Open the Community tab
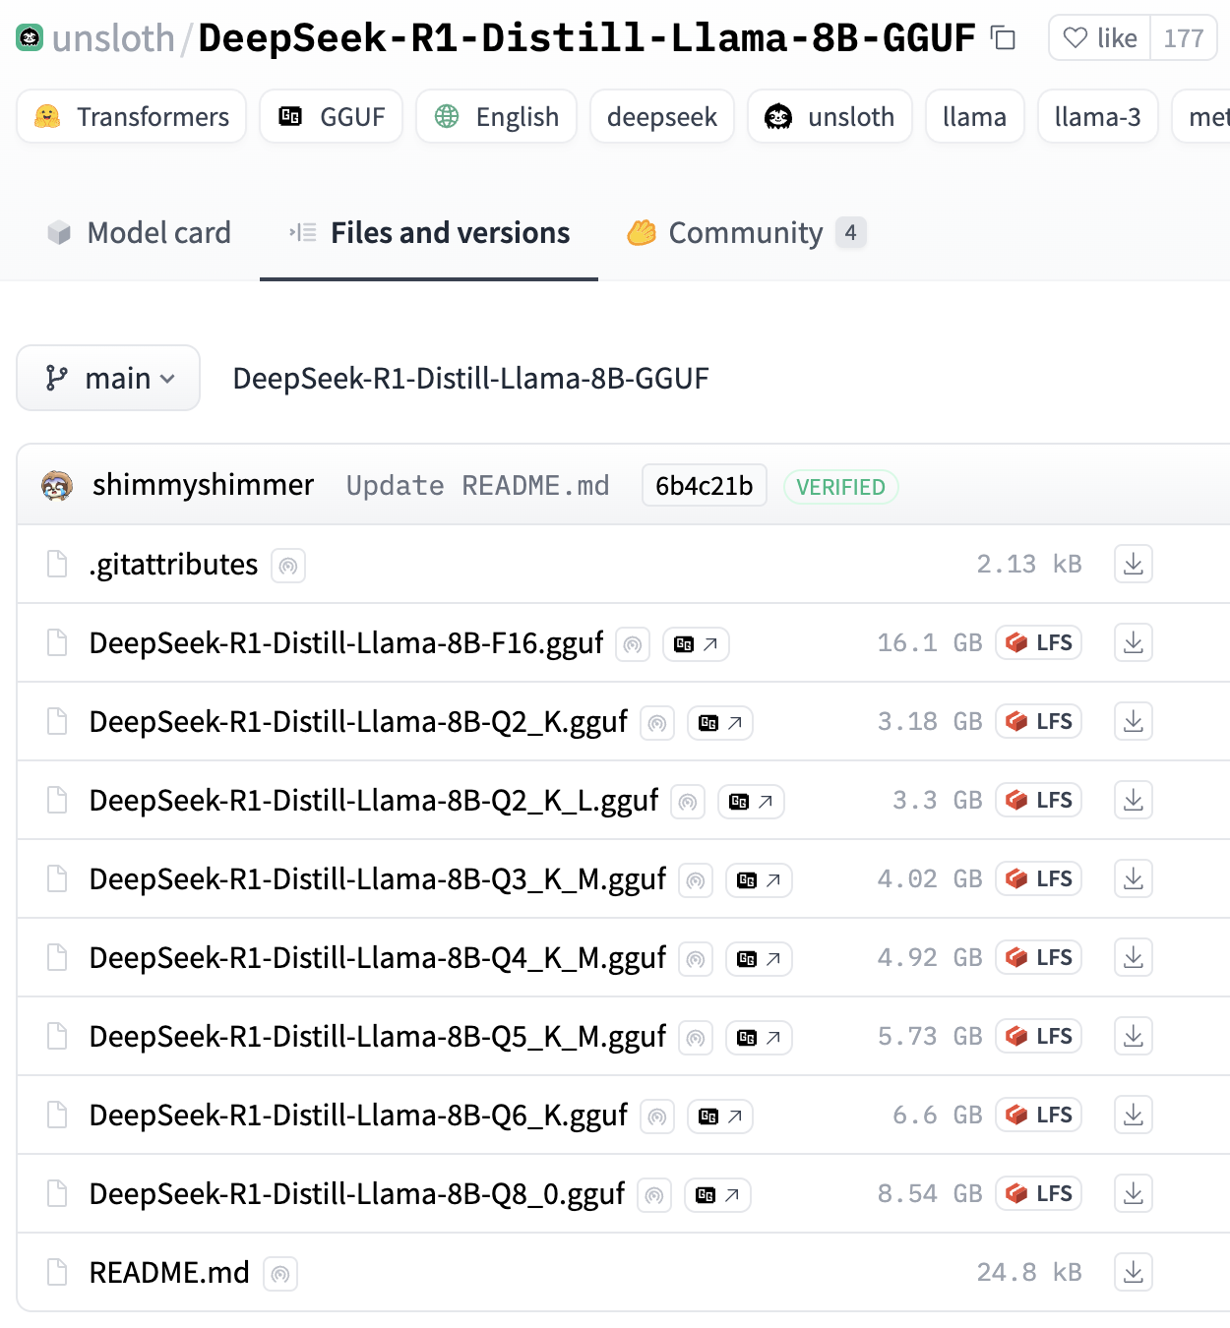The image size is (1230, 1328). (x=745, y=233)
